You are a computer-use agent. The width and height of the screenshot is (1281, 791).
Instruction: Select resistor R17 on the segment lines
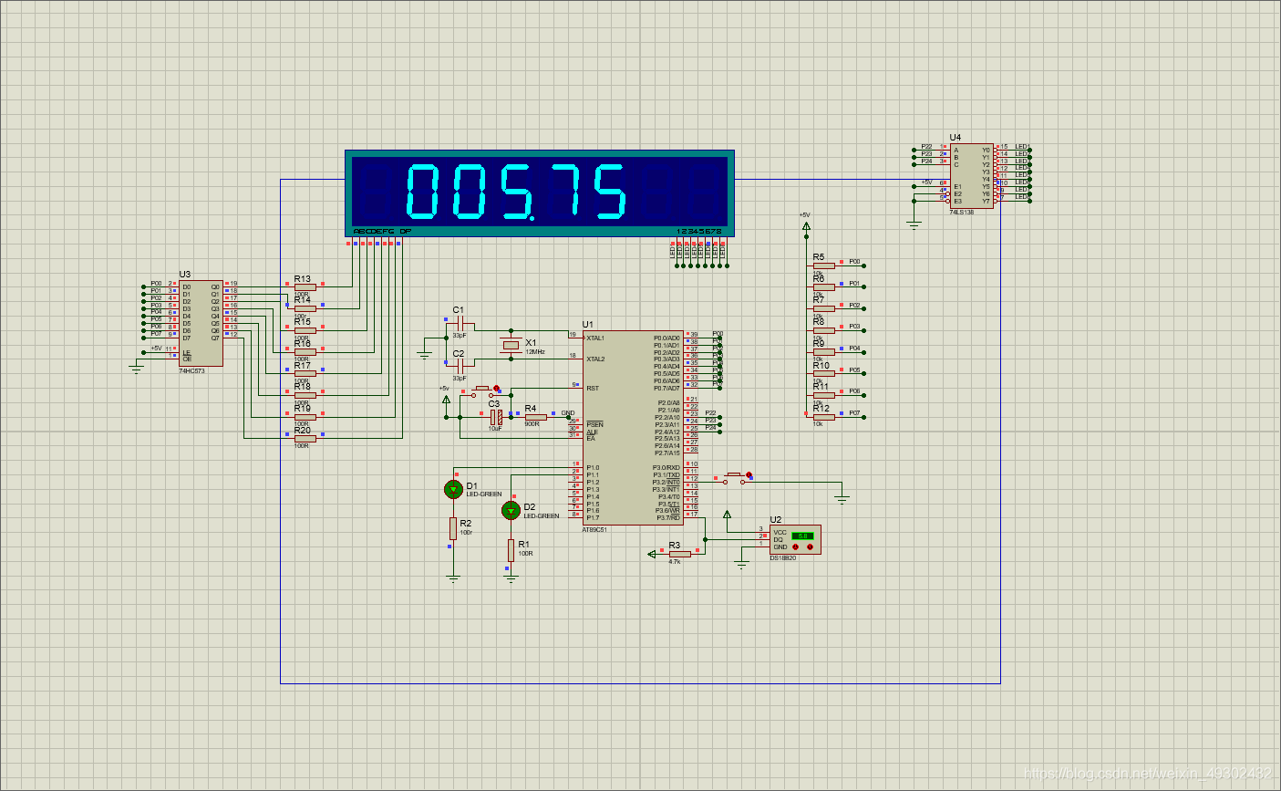coord(305,373)
